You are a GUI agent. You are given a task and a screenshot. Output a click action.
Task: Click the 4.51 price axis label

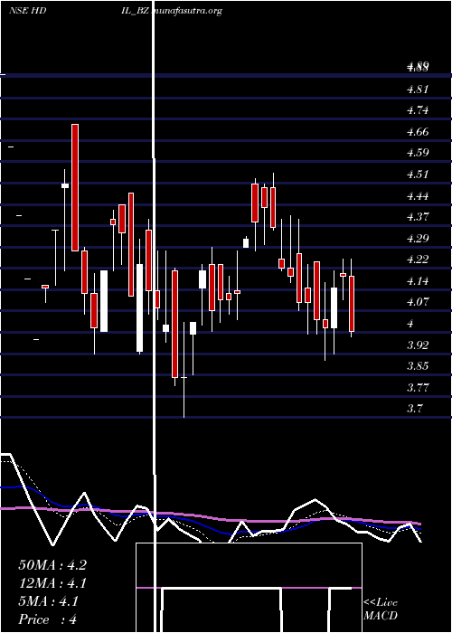(x=418, y=175)
